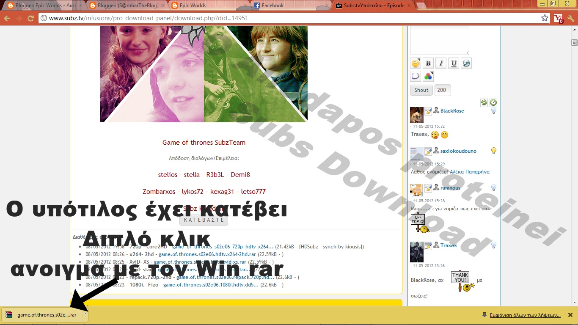Post message with Shout button
The width and height of the screenshot is (578, 325).
[421, 90]
